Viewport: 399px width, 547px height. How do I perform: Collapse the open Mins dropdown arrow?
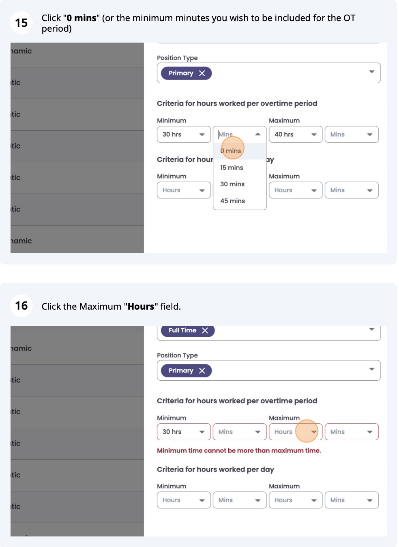(x=257, y=134)
